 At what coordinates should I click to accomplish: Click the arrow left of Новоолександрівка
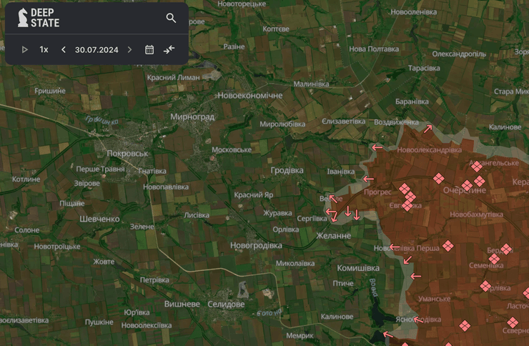click(377, 147)
